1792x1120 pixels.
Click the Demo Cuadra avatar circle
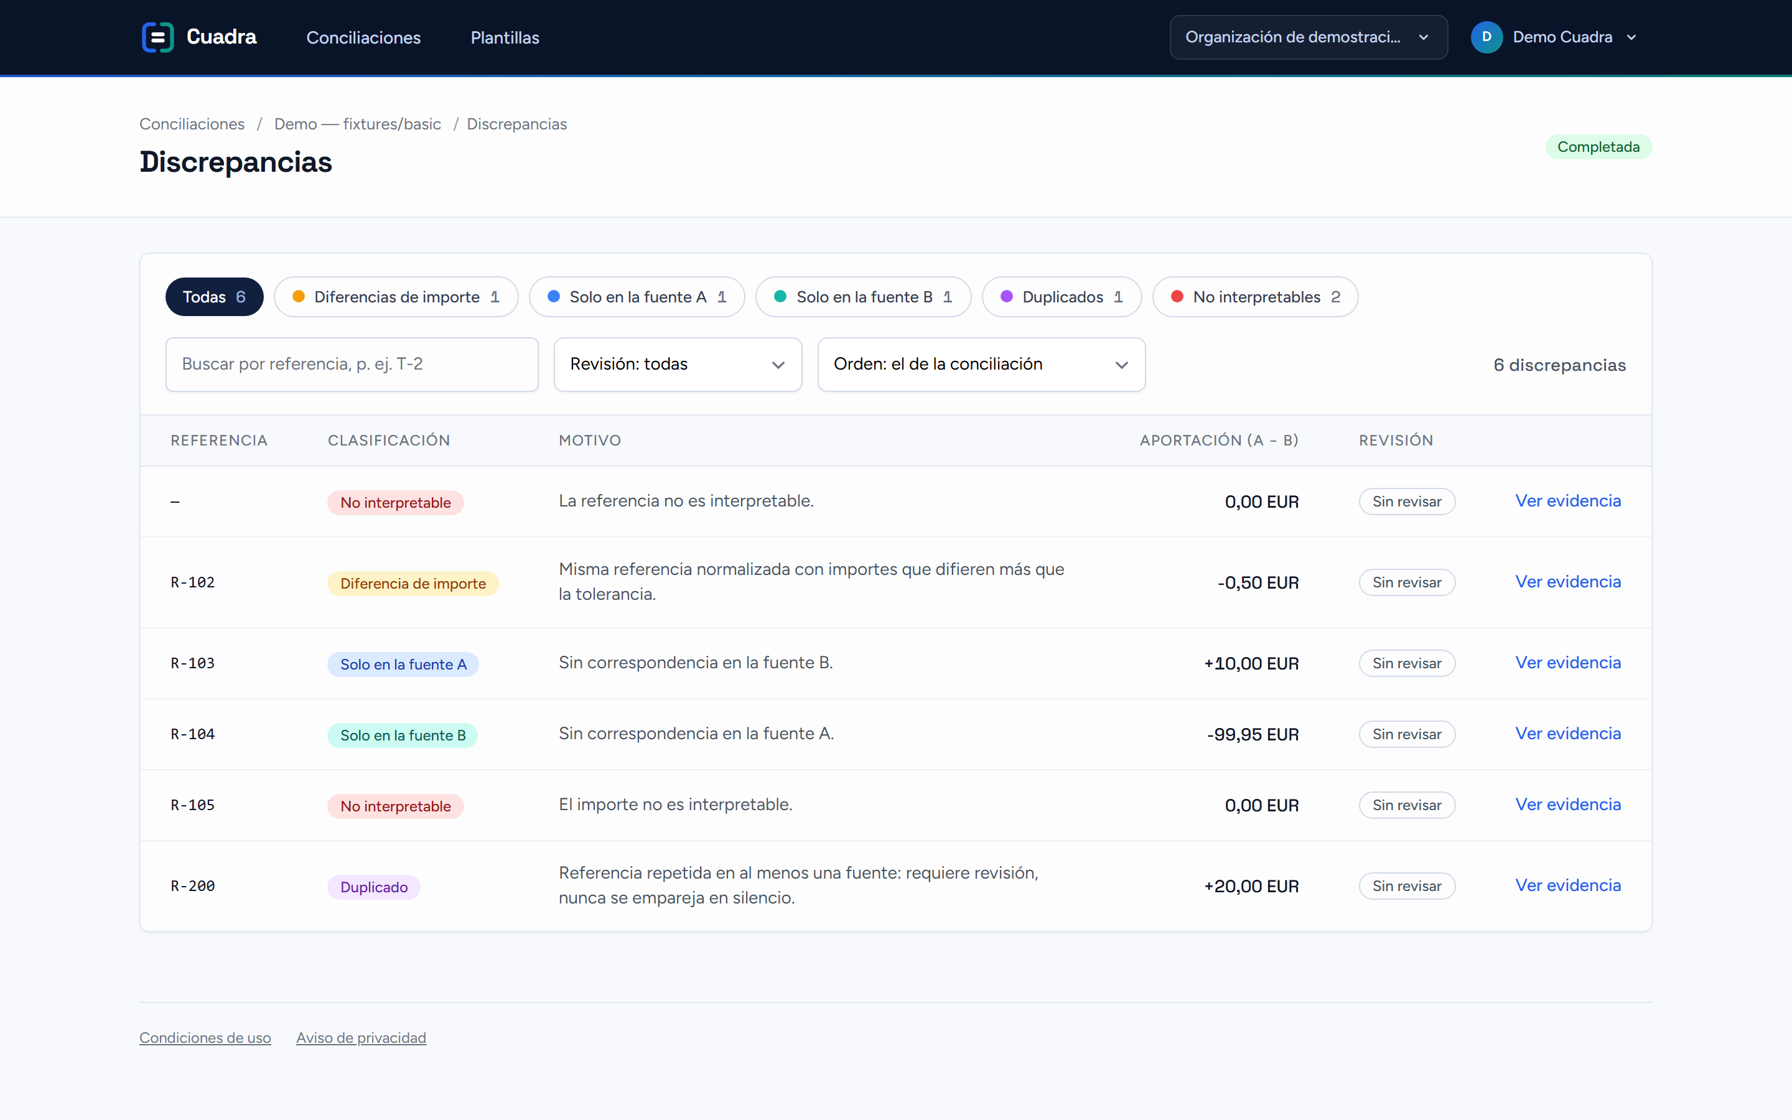[x=1486, y=37]
